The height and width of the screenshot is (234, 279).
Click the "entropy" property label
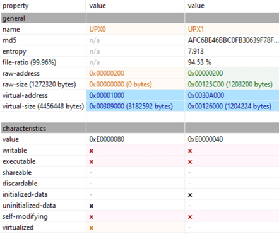pos(15,52)
